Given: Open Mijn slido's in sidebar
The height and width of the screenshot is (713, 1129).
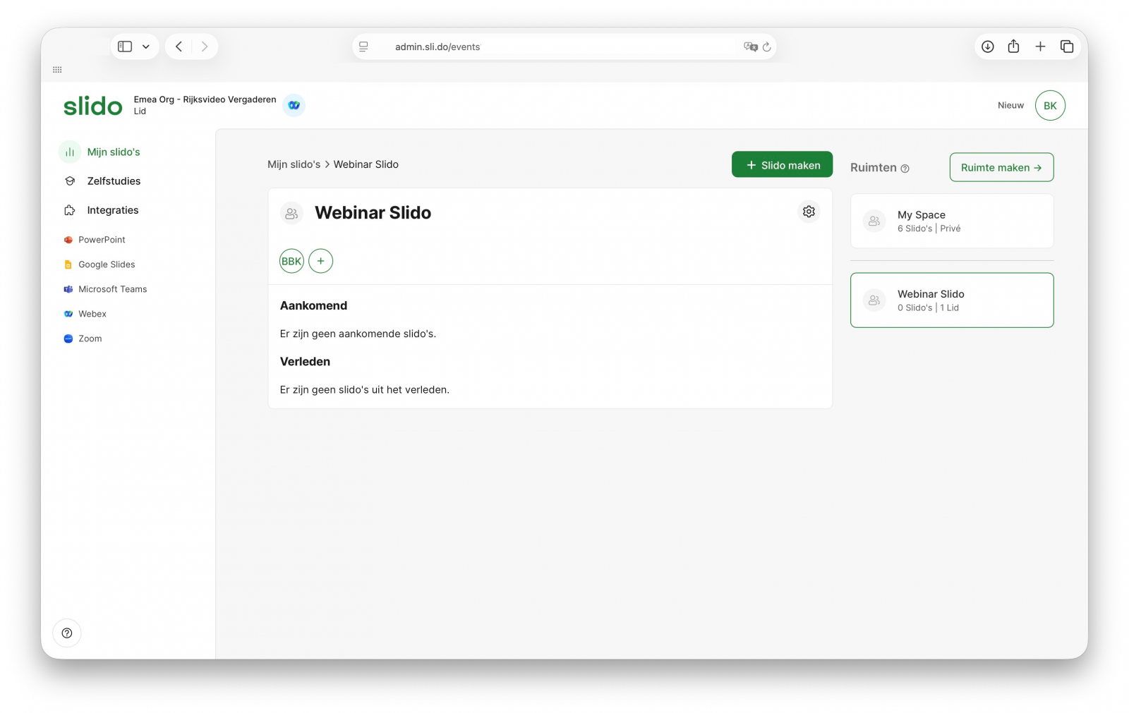Looking at the screenshot, I should 113,152.
